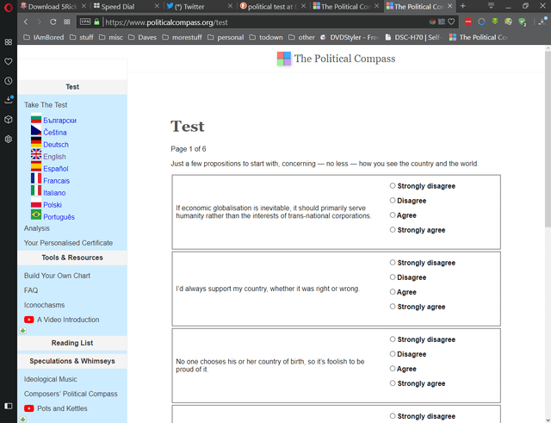Screen dimensions: 551x423
Task: Open the blue circle extension icon
Action: click(481, 22)
